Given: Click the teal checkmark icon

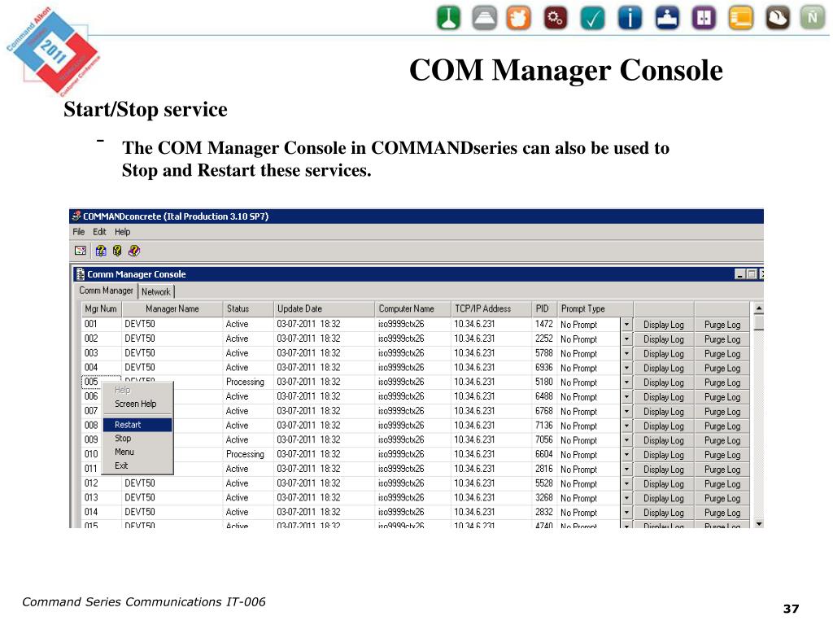Looking at the screenshot, I should pos(592,18).
